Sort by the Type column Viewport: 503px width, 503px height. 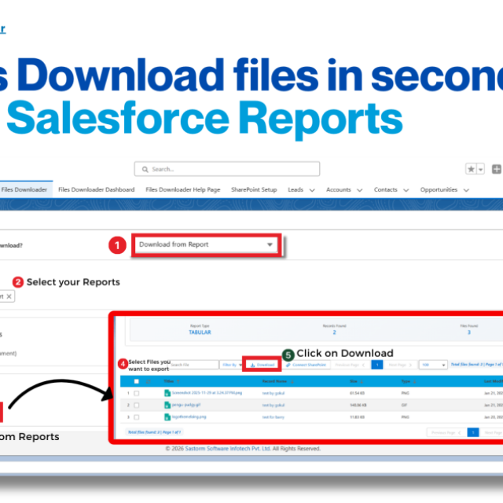(408, 381)
